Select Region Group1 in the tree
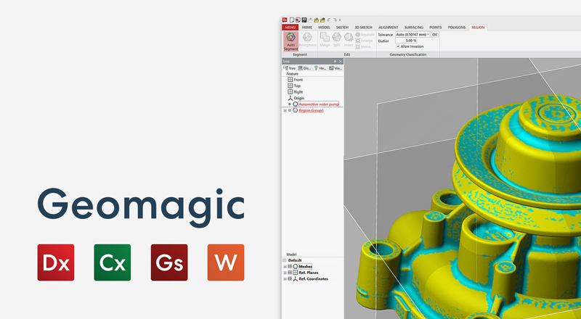581x319 pixels. coord(312,110)
